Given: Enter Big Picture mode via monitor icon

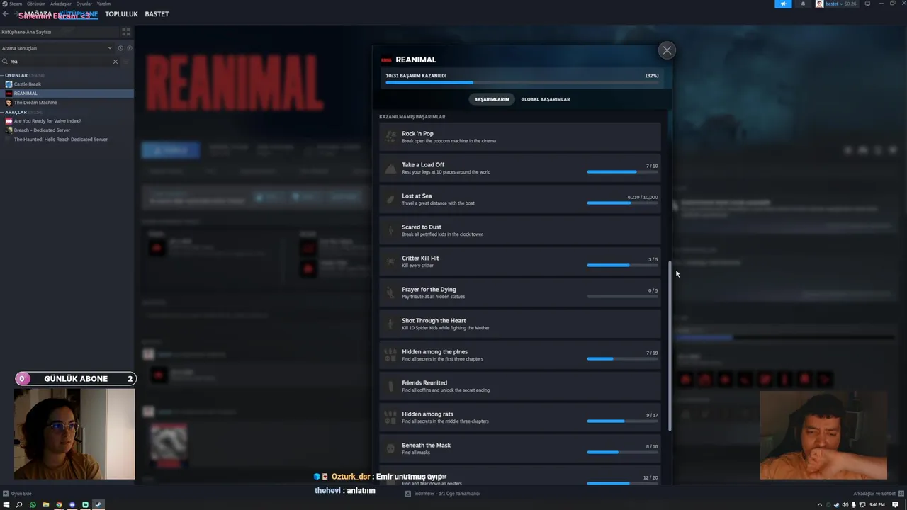Looking at the screenshot, I should [867, 4].
